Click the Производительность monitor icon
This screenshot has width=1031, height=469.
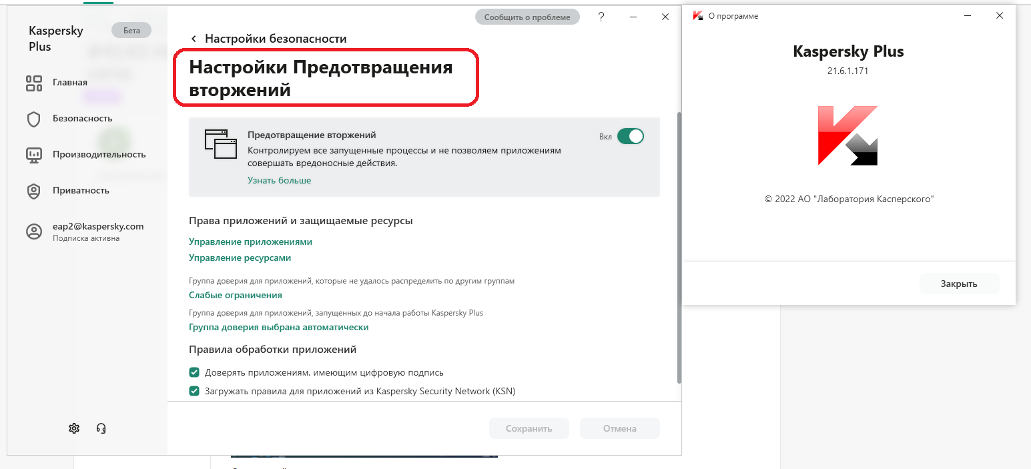coord(33,155)
